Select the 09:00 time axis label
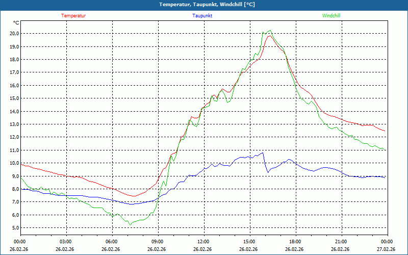 click(x=158, y=242)
